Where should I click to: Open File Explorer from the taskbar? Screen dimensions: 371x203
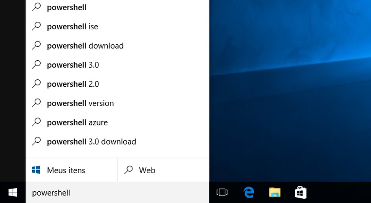(275, 192)
